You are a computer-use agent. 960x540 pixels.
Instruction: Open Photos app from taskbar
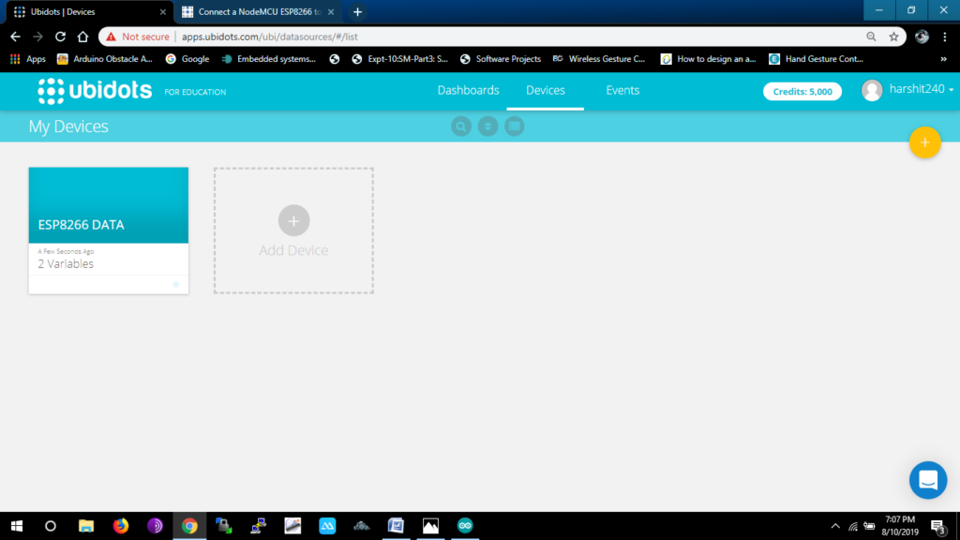(x=430, y=526)
